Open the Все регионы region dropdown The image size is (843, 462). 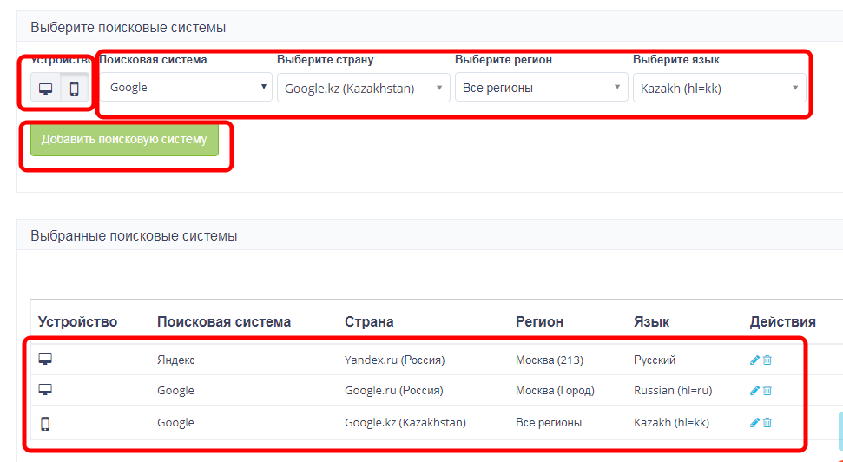(x=541, y=88)
